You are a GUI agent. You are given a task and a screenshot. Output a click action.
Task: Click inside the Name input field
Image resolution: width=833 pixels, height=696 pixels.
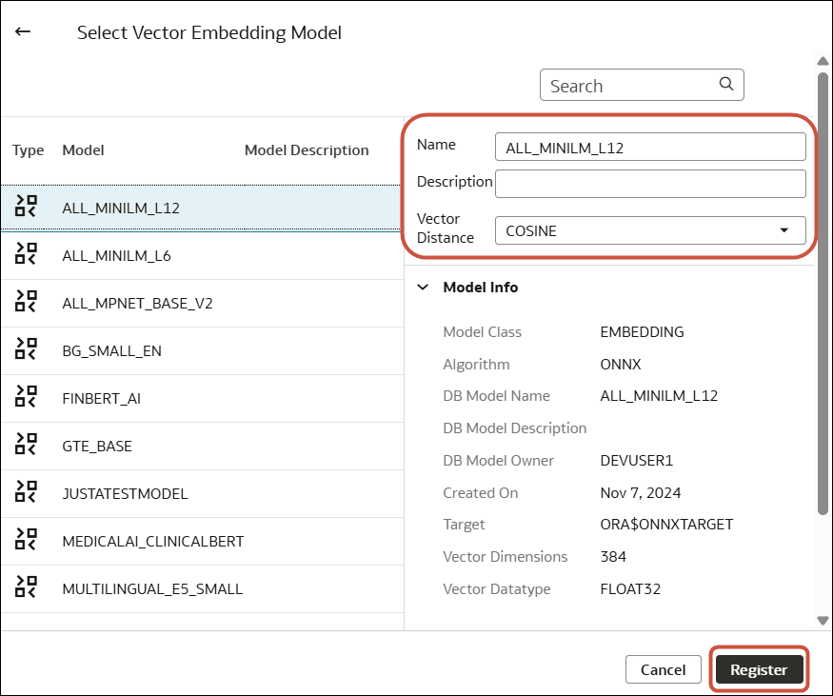(650, 146)
